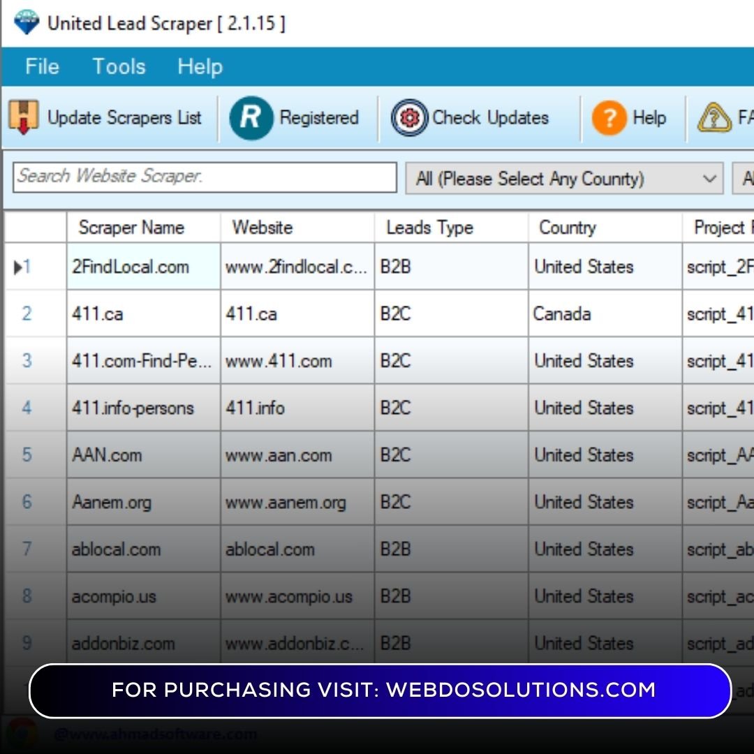This screenshot has width=754, height=754.
Task: Click the www.aan.com website cell
Action: [x=297, y=455]
